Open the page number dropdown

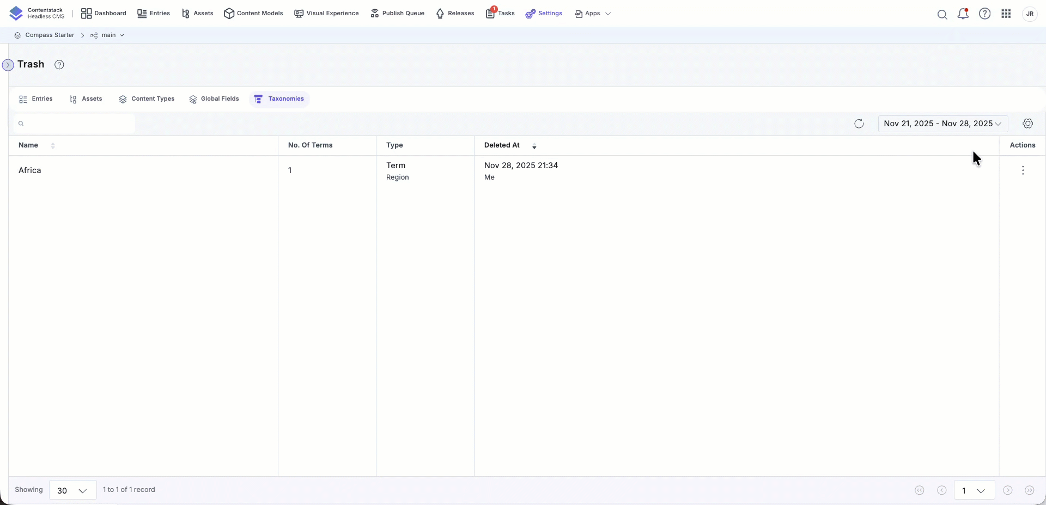pyautogui.click(x=974, y=490)
